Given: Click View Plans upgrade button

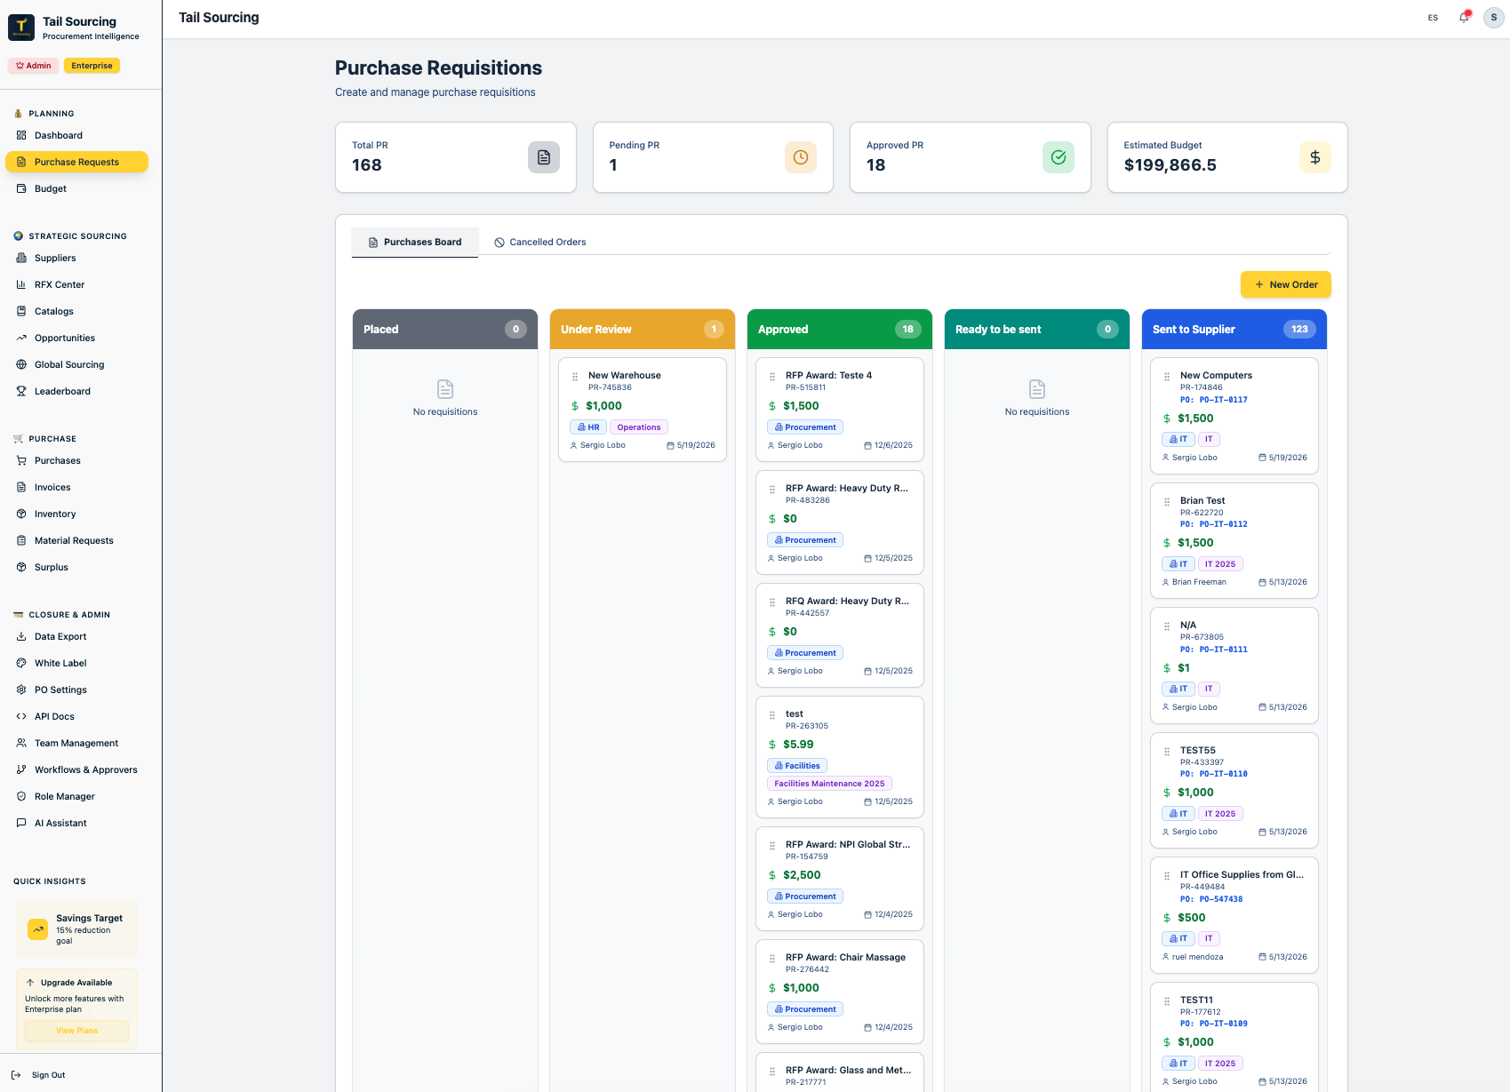Looking at the screenshot, I should 76,1031.
